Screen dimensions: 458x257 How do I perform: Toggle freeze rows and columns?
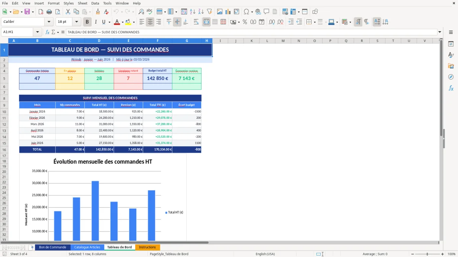point(293,12)
